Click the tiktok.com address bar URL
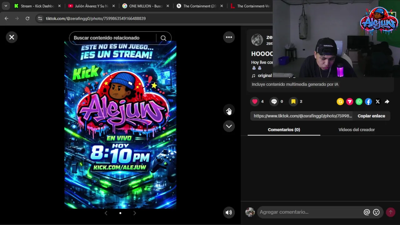400x225 pixels. (96, 18)
